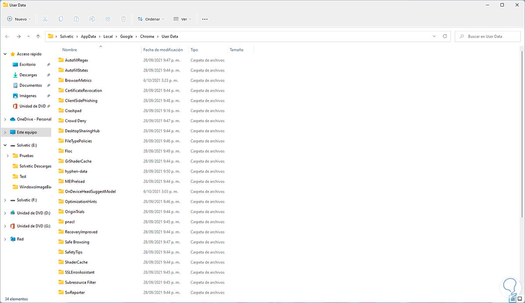The image size is (525, 303).
Task: Click the Delete trash icon
Action: pyautogui.click(x=123, y=19)
